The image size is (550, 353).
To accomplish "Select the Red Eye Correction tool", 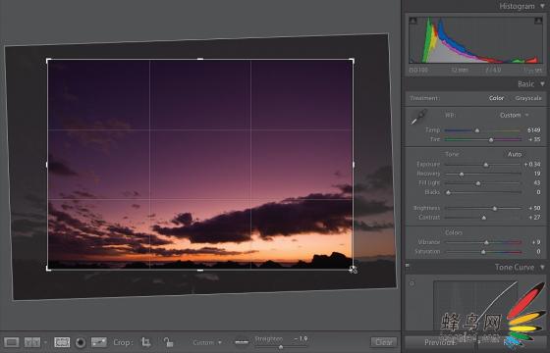I will tap(81, 342).
